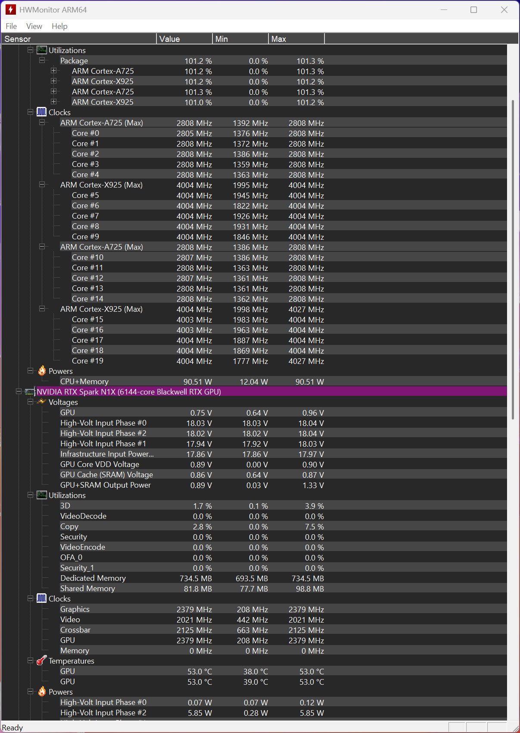Click the HWMonitor lightning app icon
The height and width of the screenshot is (733, 520).
(10, 9)
